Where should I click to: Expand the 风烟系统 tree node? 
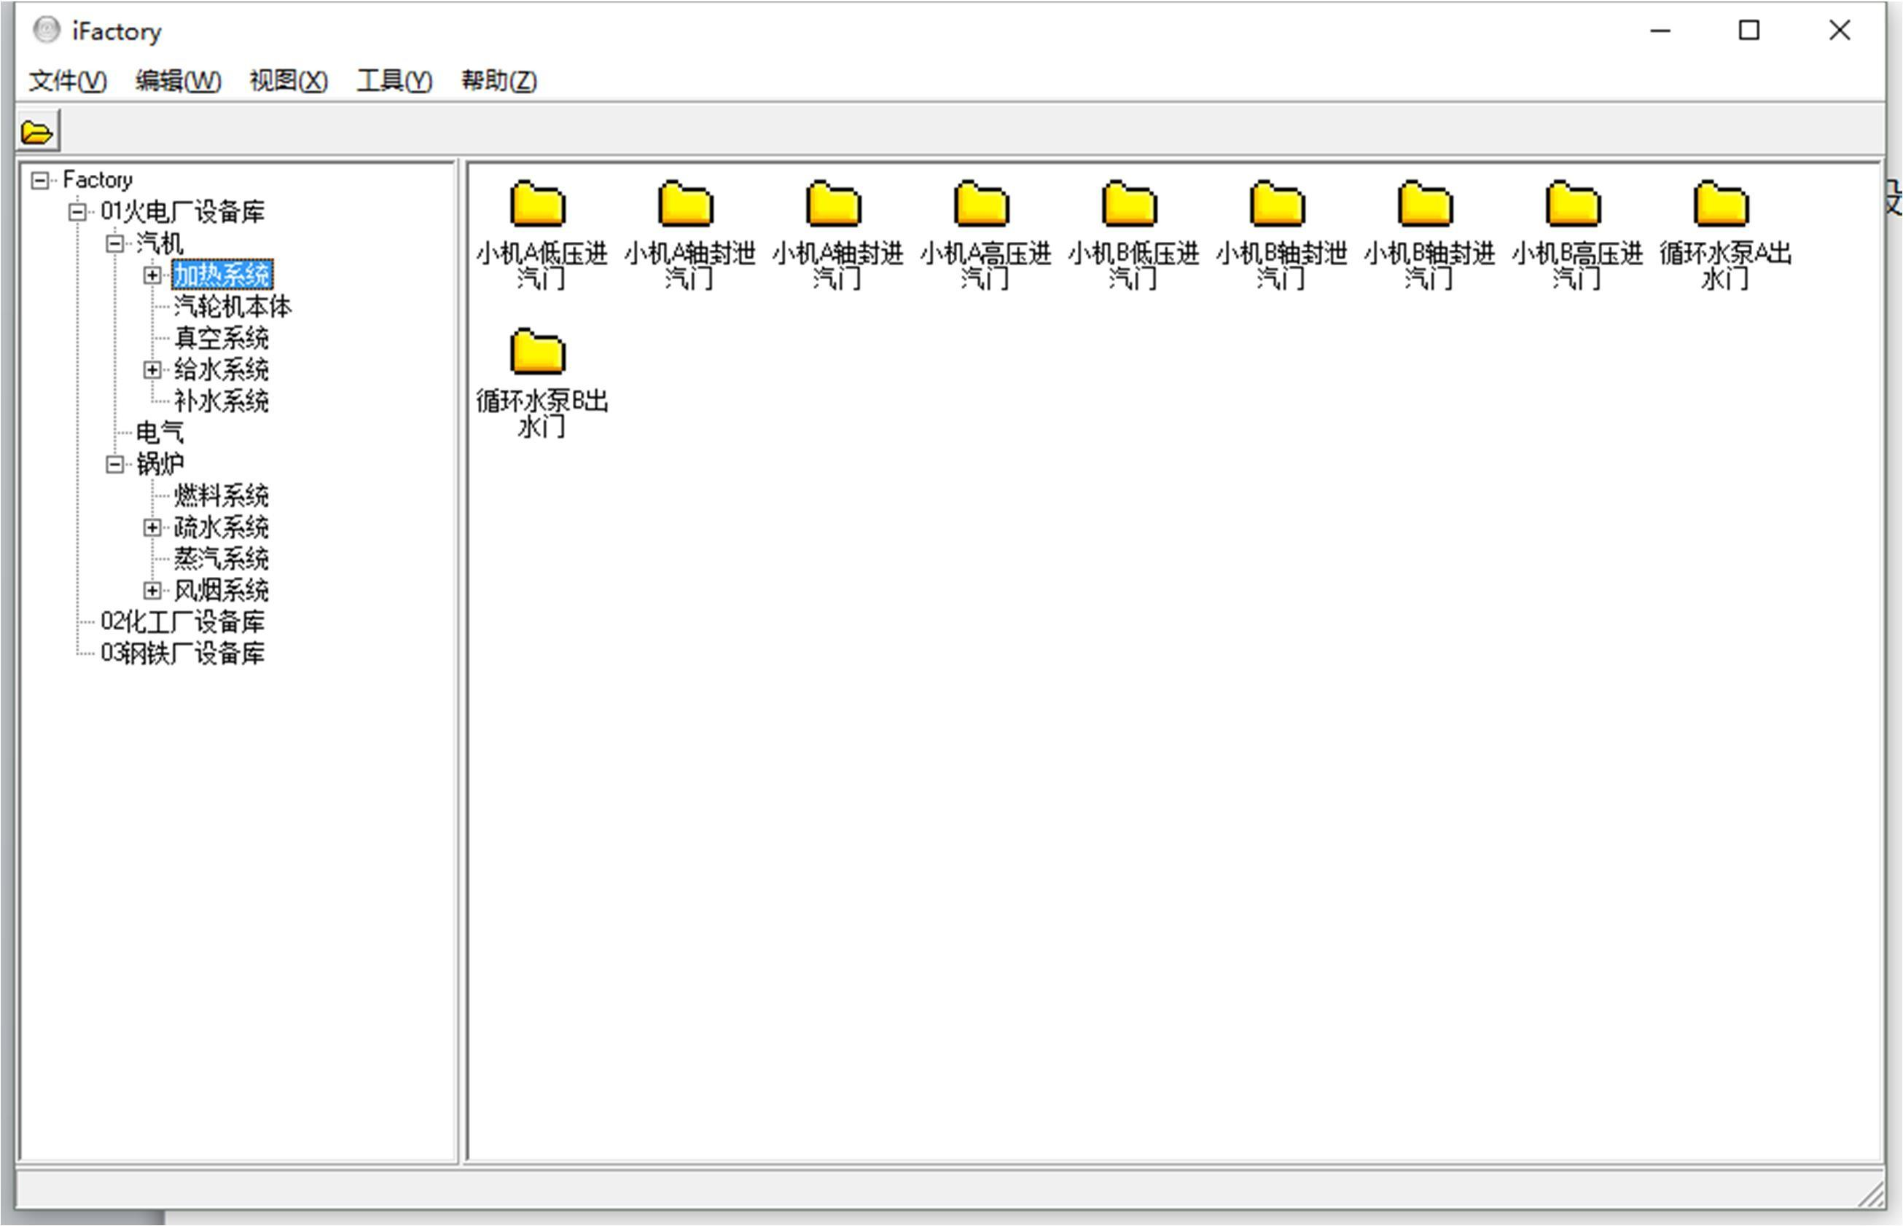[152, 591]
